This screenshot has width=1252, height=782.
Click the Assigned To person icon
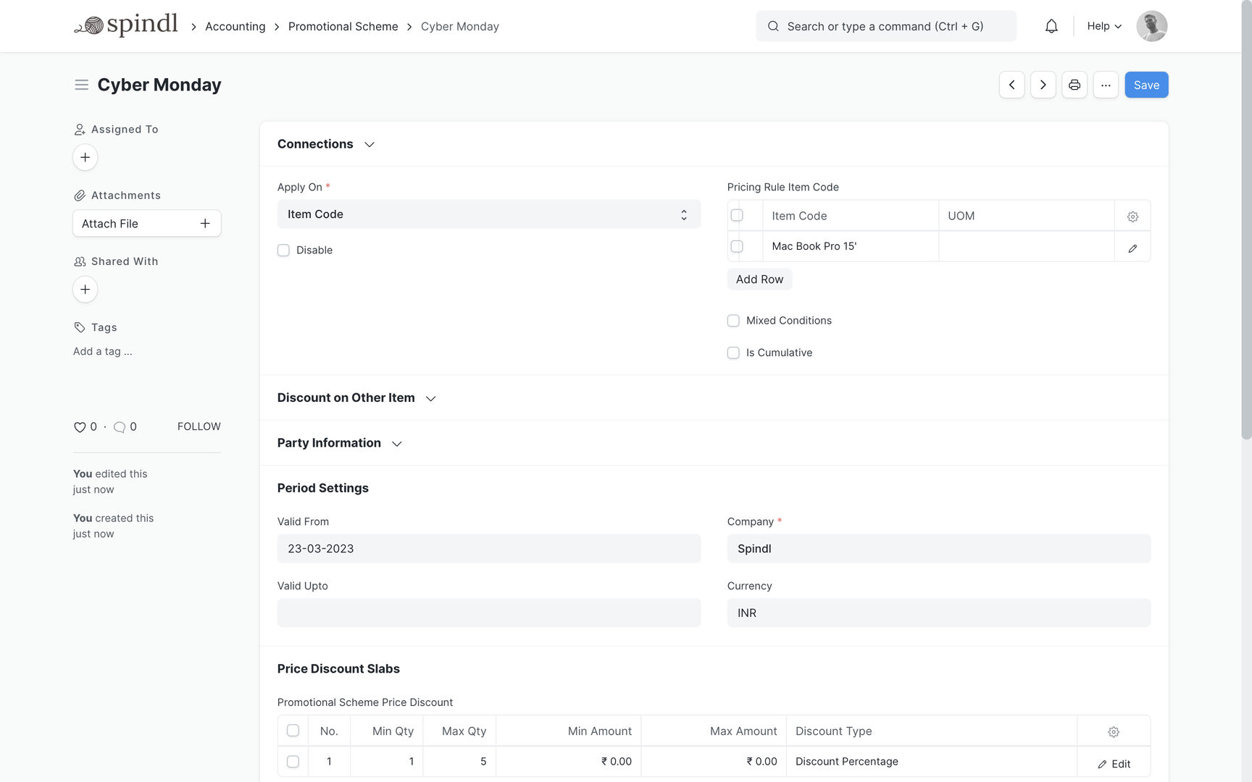pos(80,130)
